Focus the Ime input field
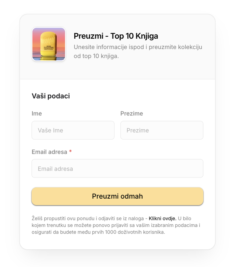Screen dimensions: 236x267 73,130
